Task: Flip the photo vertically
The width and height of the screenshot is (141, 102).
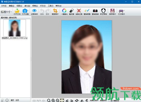Action: [x=86, y=101]
